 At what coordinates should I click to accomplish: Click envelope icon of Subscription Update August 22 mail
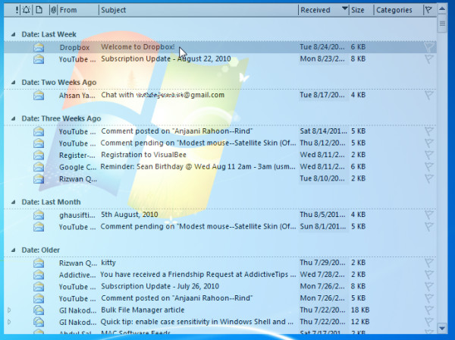(39, 59)
